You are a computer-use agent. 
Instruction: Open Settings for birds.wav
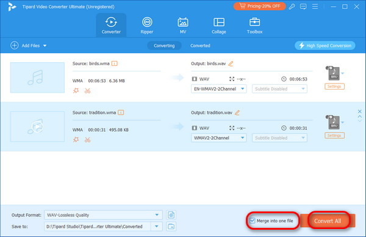pyautogui.click(x=334, y=87)
